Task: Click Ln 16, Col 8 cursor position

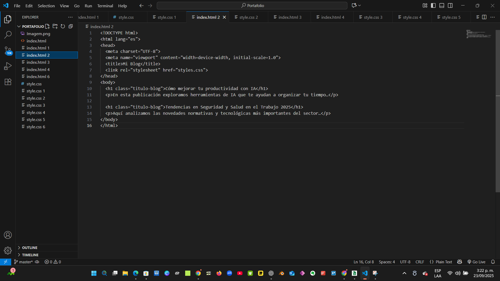Action: tap(364, 262)
